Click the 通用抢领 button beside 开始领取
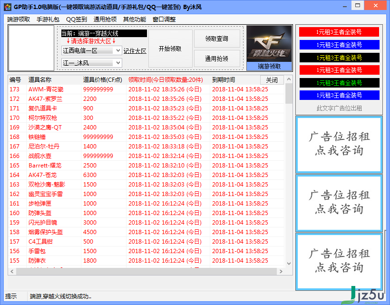Viewport: 390px width, 305px height. (x=217, y=59)
